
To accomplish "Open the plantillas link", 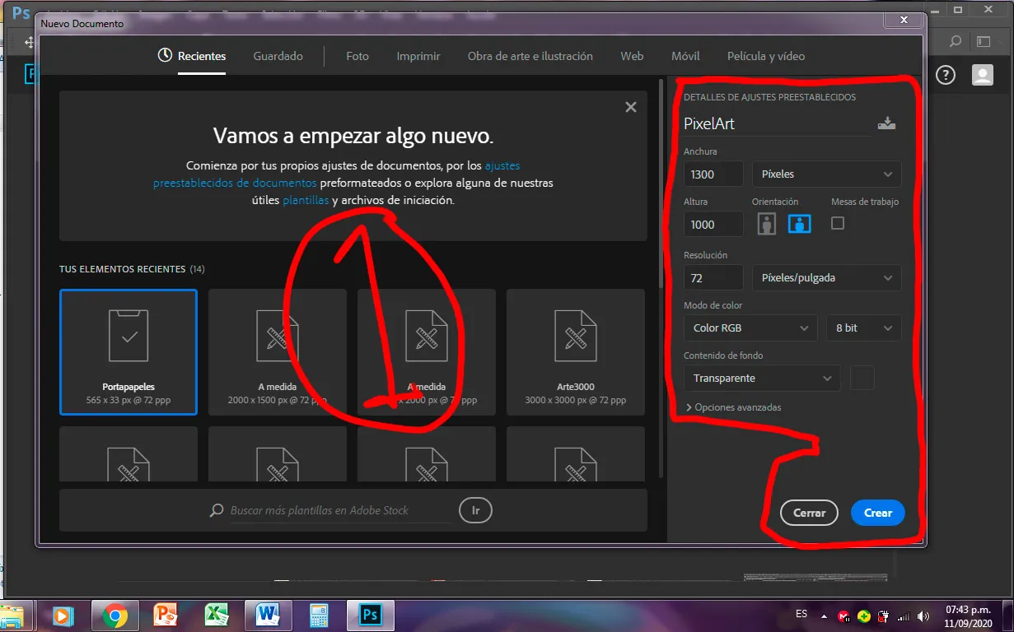I will 306,200.
